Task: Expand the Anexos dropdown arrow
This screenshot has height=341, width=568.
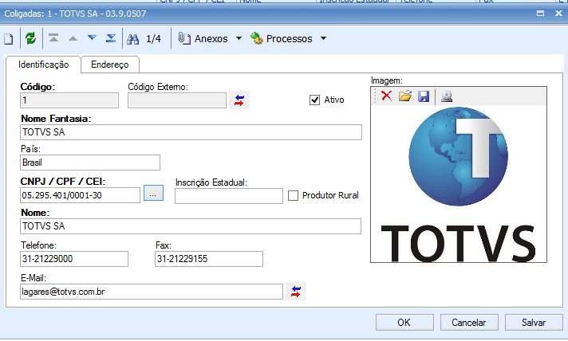Action: [239, 38]
